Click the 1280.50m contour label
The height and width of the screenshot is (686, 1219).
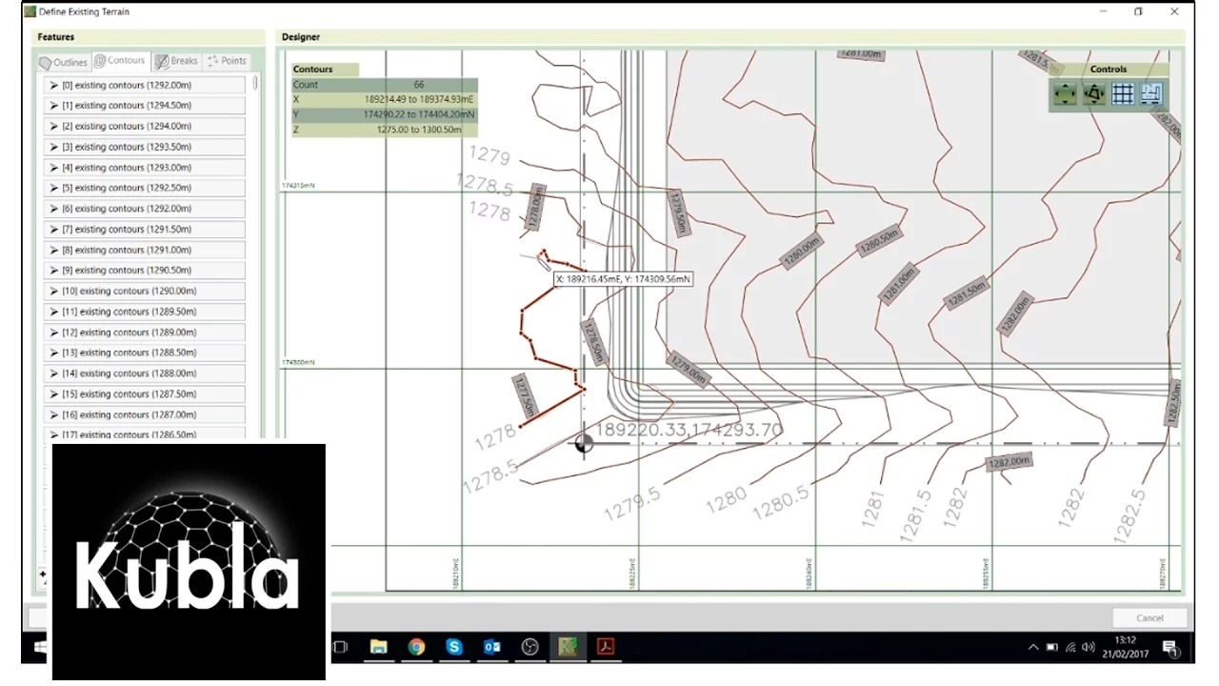tap(880, 241)
